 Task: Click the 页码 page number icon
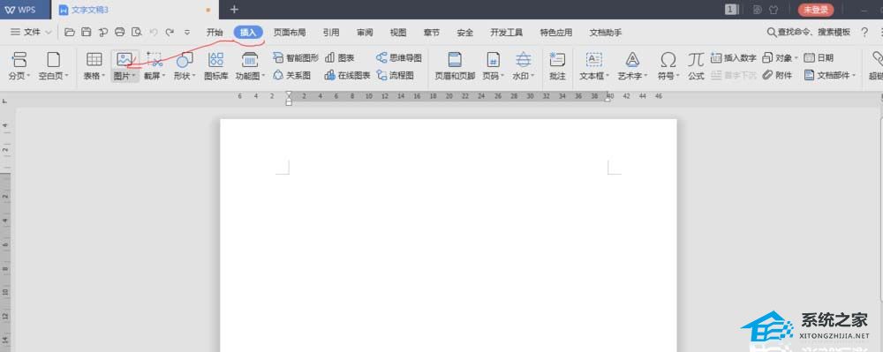[493, 59]
